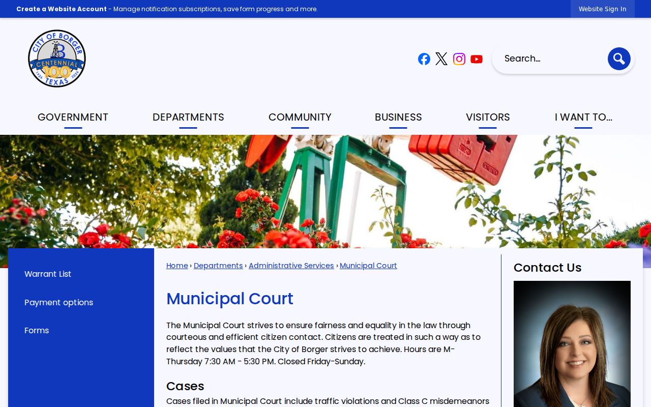Screen dimensions: 651x407
Task: Click the Municipal Court page heading
Action: 230,299
